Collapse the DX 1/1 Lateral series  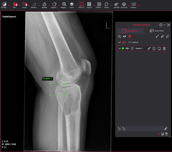(119, 42)
